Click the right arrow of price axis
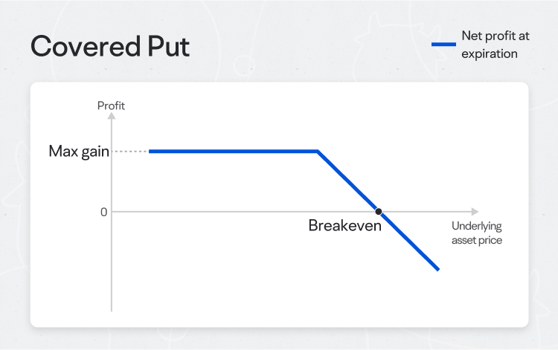This screenshot has width=558, height=350. tap(475, 212)
